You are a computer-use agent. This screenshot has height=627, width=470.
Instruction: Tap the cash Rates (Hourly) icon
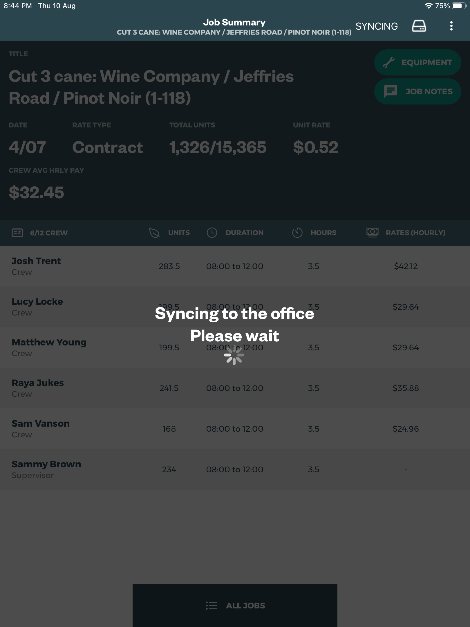point(372,233)
